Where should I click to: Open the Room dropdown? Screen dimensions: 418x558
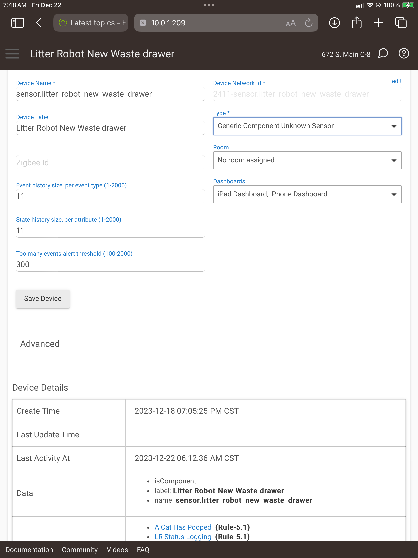click(307, 160)
